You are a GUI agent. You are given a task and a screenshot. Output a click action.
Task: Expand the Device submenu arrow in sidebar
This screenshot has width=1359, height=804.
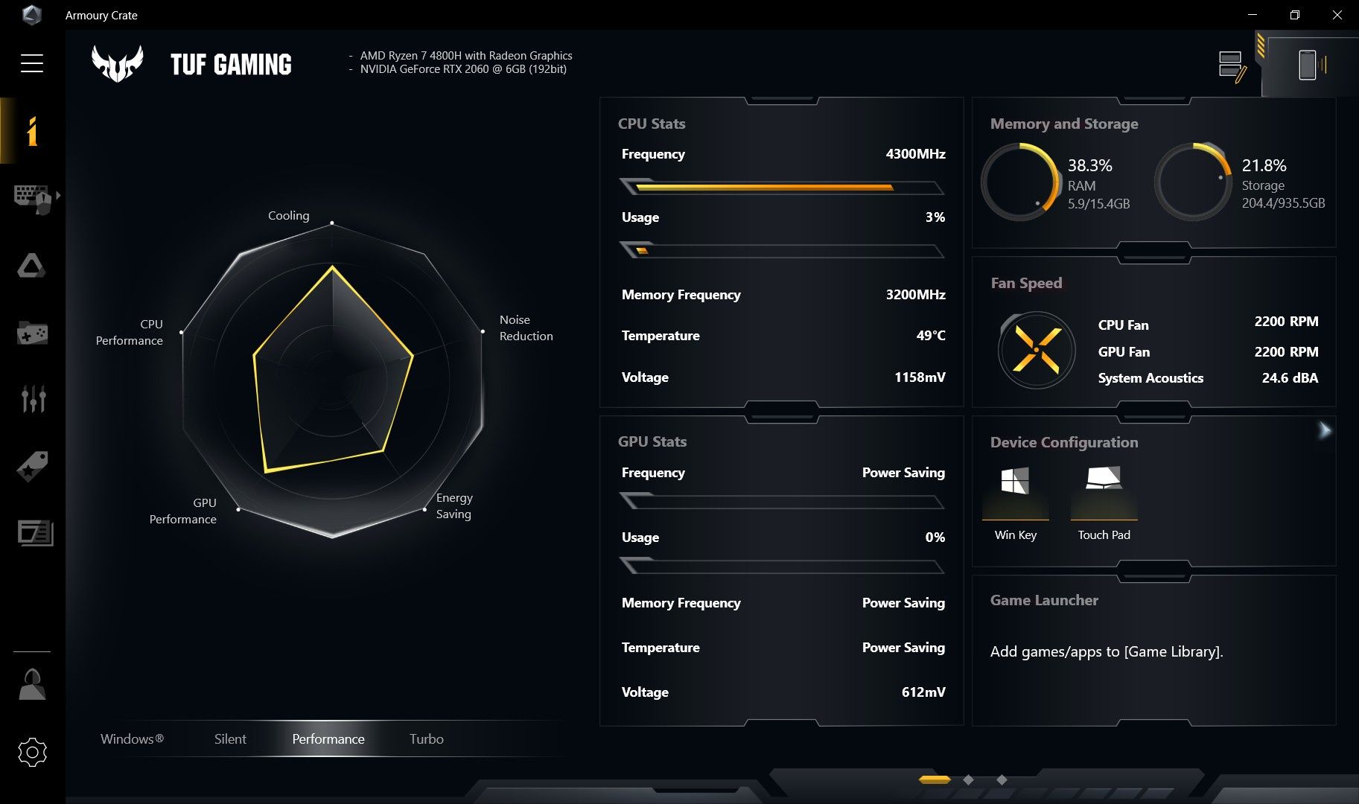(58, 195)
